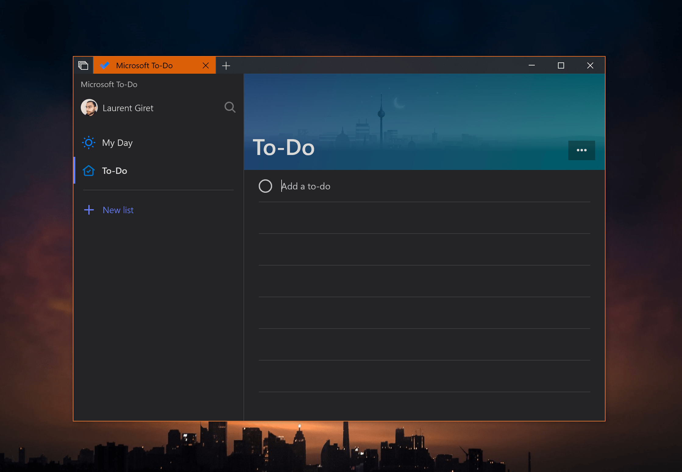682x472 pixels.
Task: Maximize the Microsoft To-Do window
Action: tap(561, 65)
